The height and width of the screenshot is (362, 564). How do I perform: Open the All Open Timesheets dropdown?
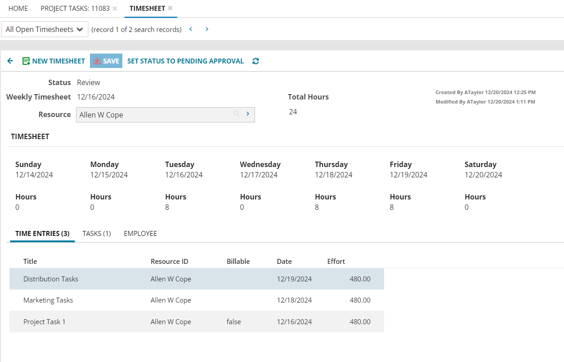click(x=44, y=29)
